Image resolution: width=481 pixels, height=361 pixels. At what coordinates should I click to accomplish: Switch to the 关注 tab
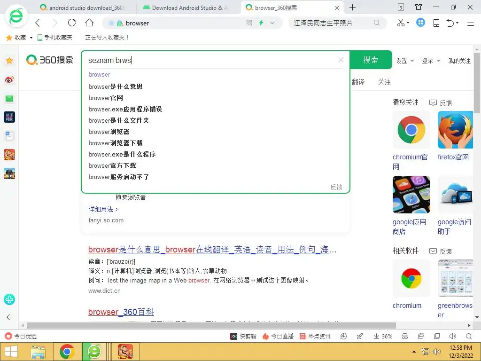point(384,82)
